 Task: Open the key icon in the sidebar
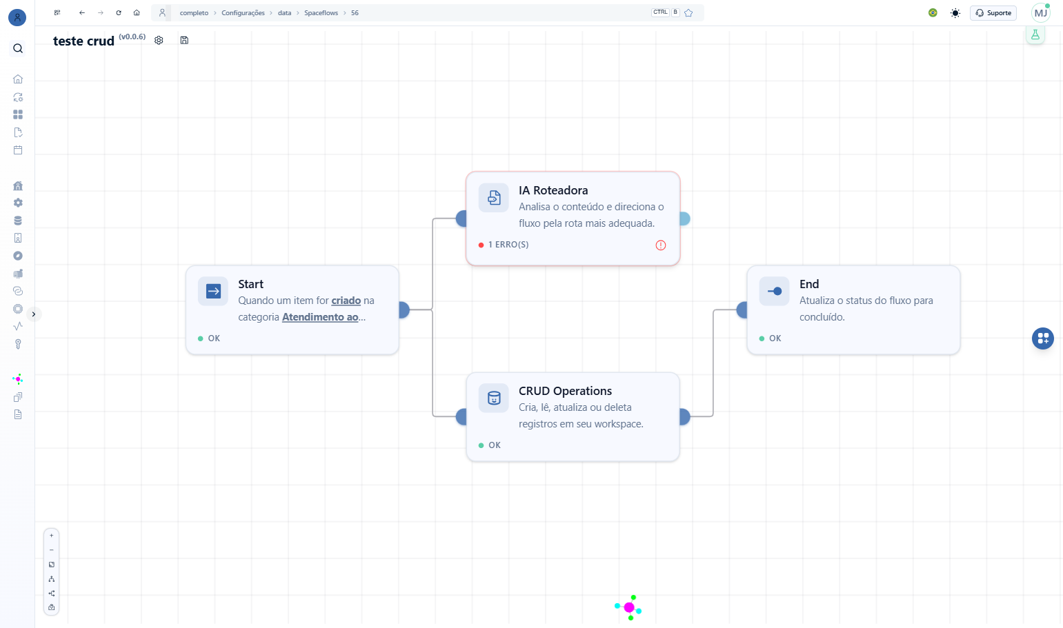click(18, 344)
